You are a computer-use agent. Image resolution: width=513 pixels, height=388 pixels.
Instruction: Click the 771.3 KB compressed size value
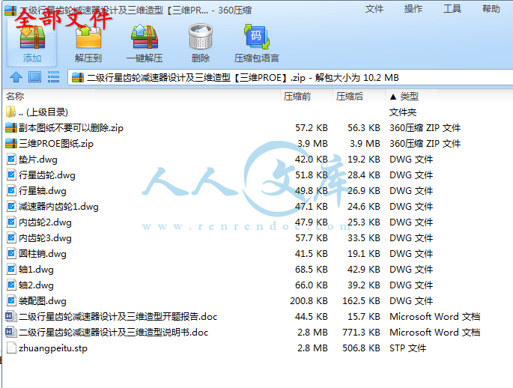361,332
